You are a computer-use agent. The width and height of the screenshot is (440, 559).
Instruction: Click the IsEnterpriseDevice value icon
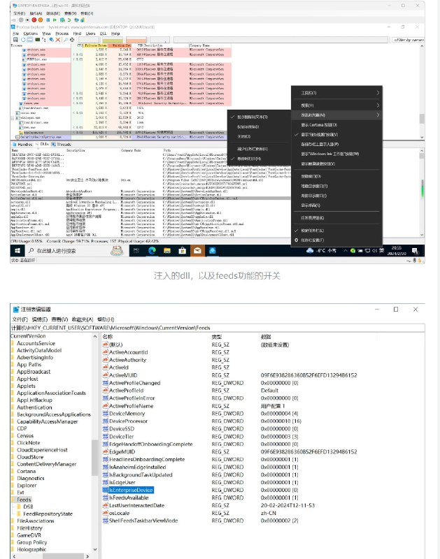point(105,490)
